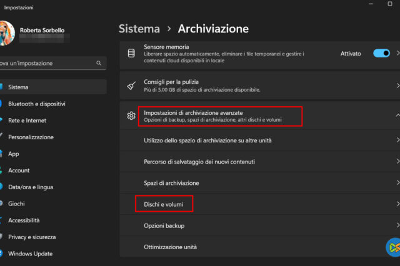The height and width of the screenshot is (266, 400).
Task: Click Sistema breadcrumb link
Action: [x=138, y=29]
